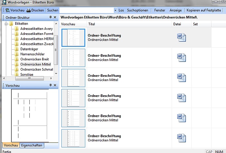Collapse the Etiketten tree node
This screenshot has height=153, width=226.
click(x=6, y=24)
